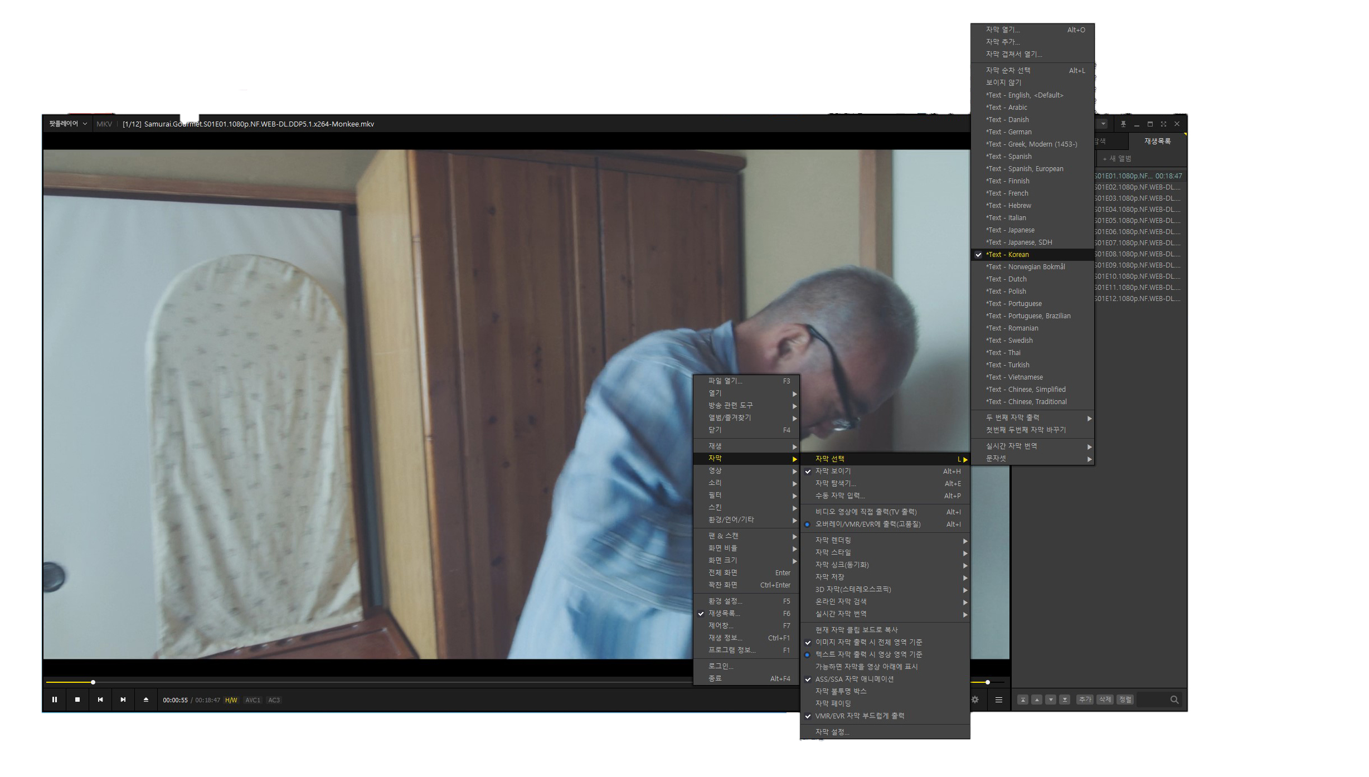1369x777 pixels.
Task: Select 전체 화면 fullscreen entry
Action: click(746, 573)
